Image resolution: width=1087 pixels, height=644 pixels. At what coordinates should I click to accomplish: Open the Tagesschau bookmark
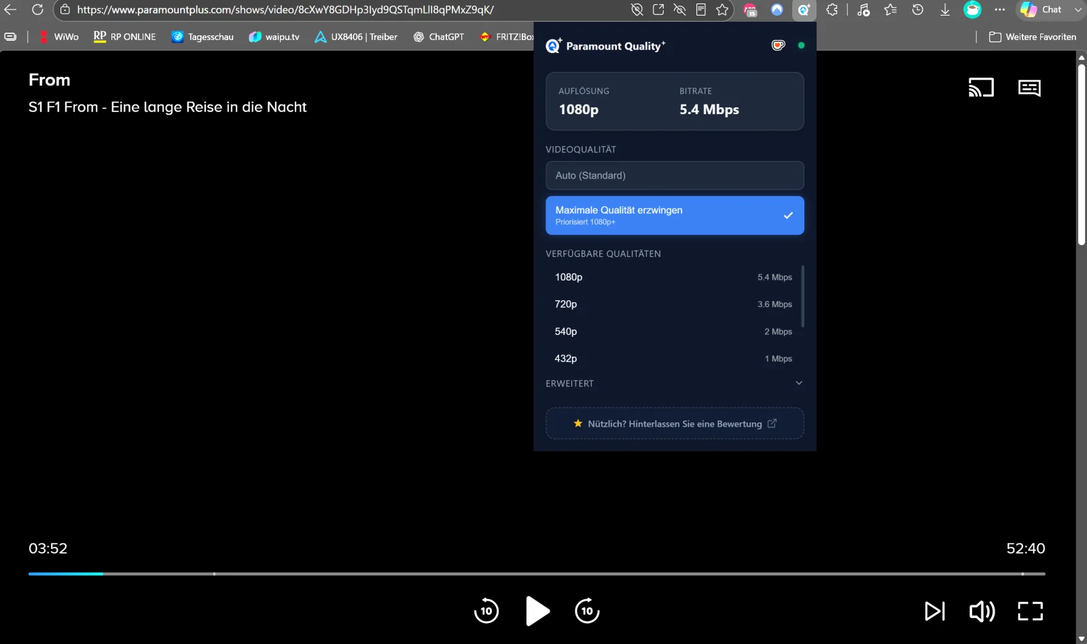coord(202,37)
